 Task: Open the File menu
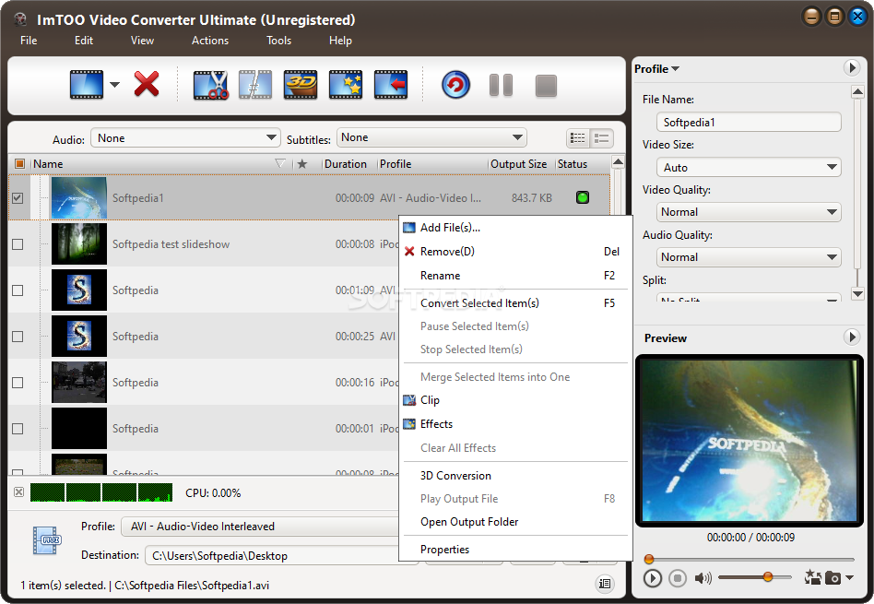click(29, 41)
